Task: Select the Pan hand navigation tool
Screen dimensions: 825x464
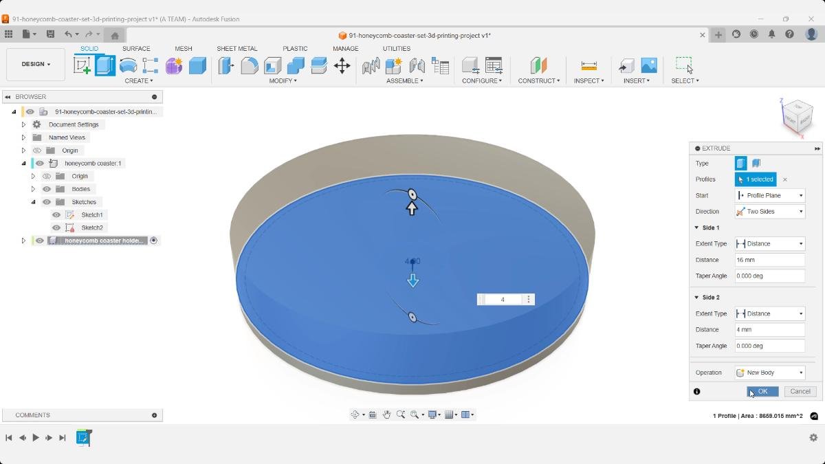Action: pos(386,415)
